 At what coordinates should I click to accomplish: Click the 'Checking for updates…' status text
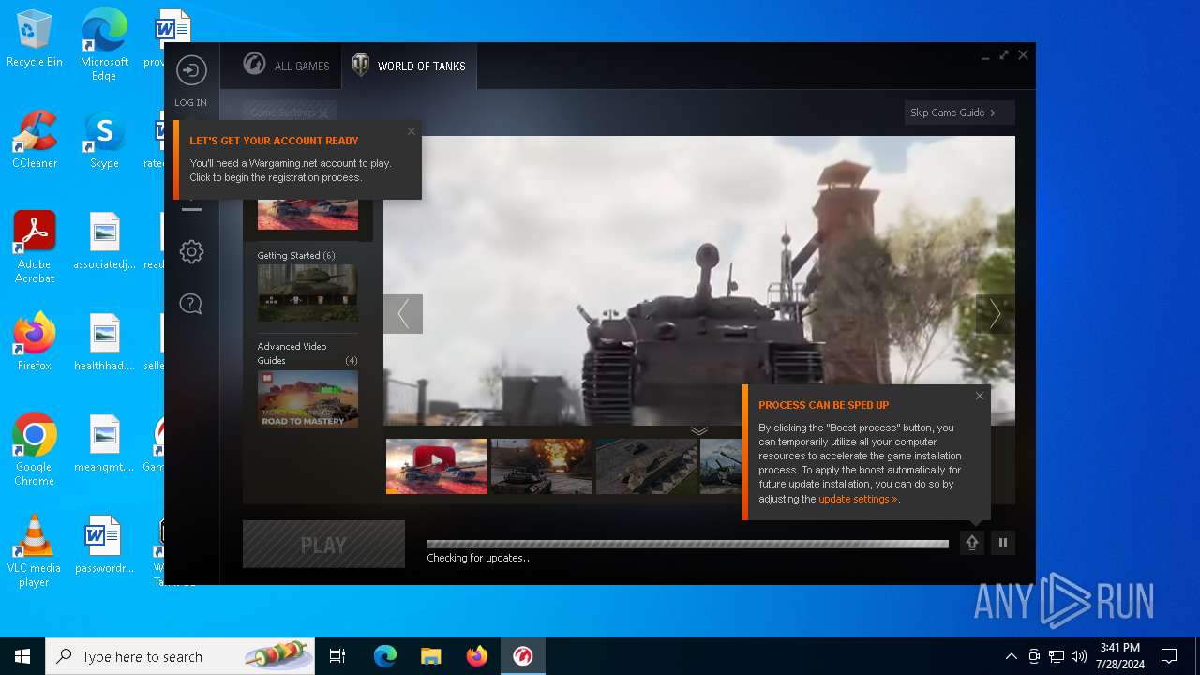(480, 558)
